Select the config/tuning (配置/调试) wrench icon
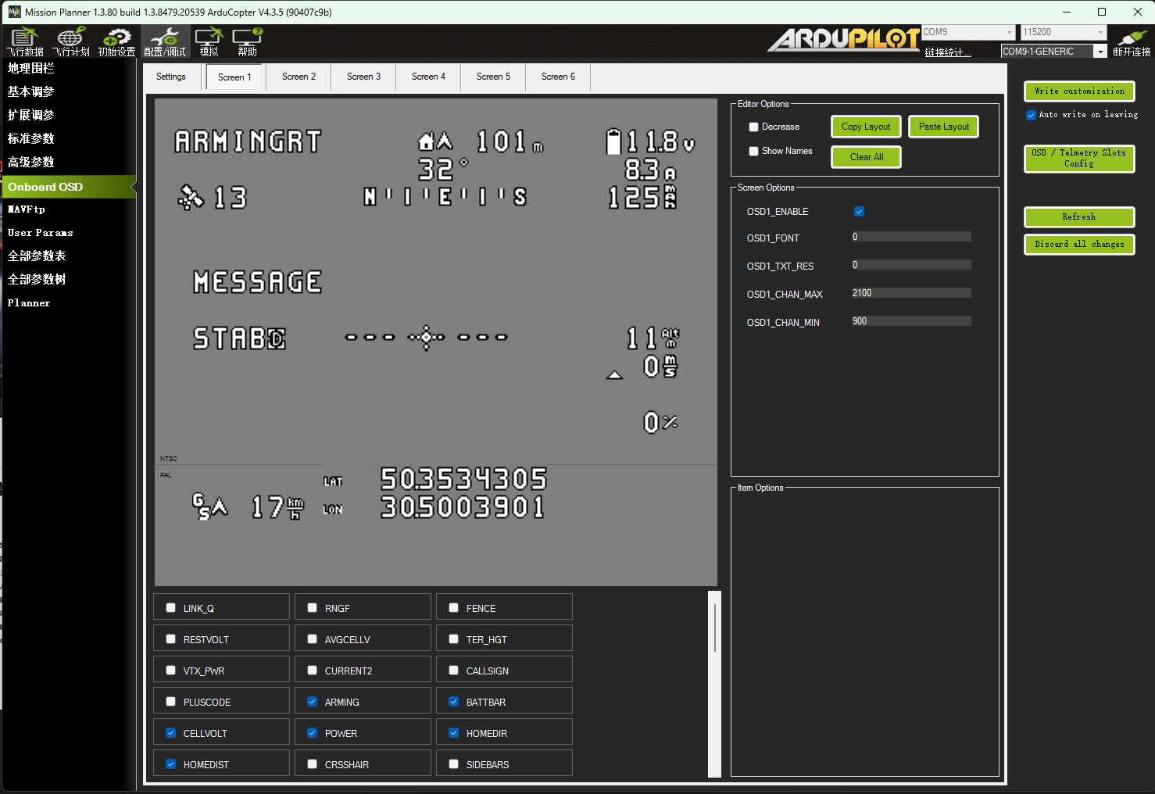 (x=165, y=41)
